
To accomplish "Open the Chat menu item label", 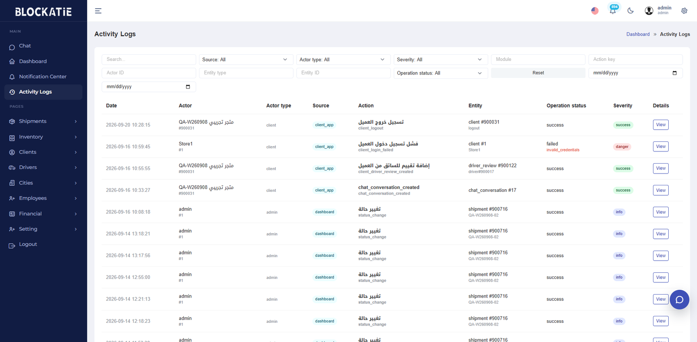I will (x=25, y=46).
